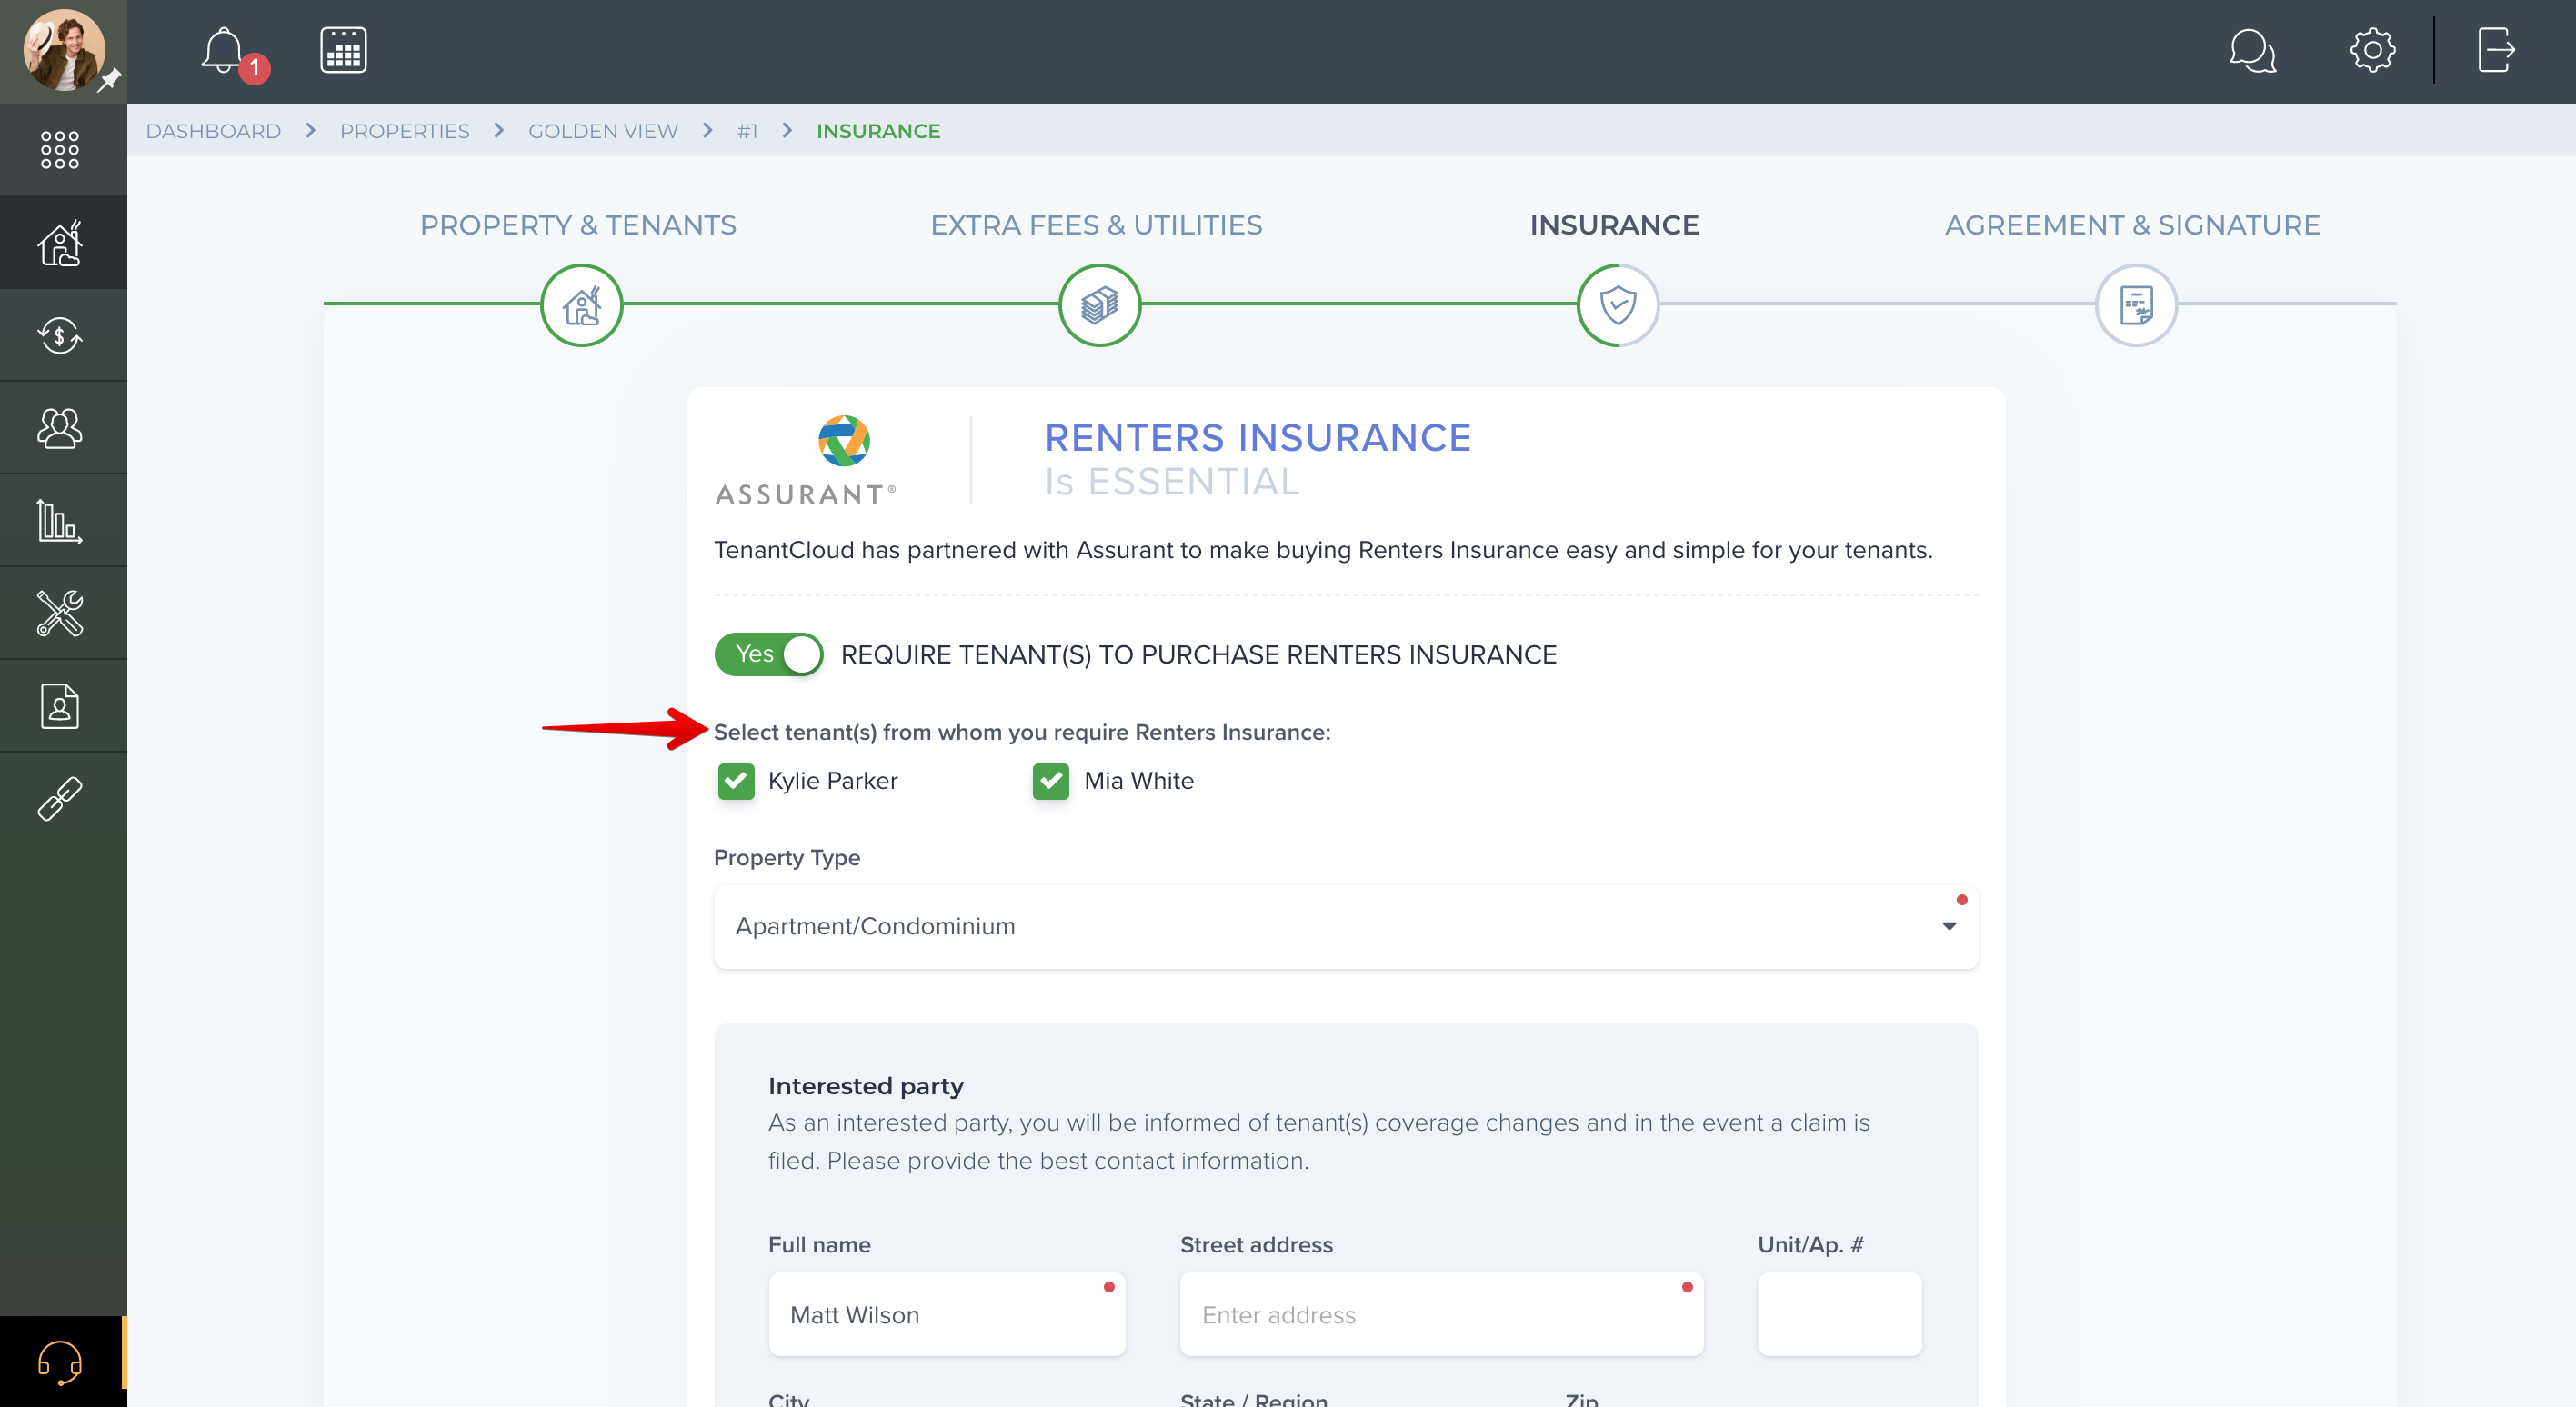Click the Insurance shield step circle
Image resolution: width=2576 pixels, height=1407 pixels.
click(1618, 305)
